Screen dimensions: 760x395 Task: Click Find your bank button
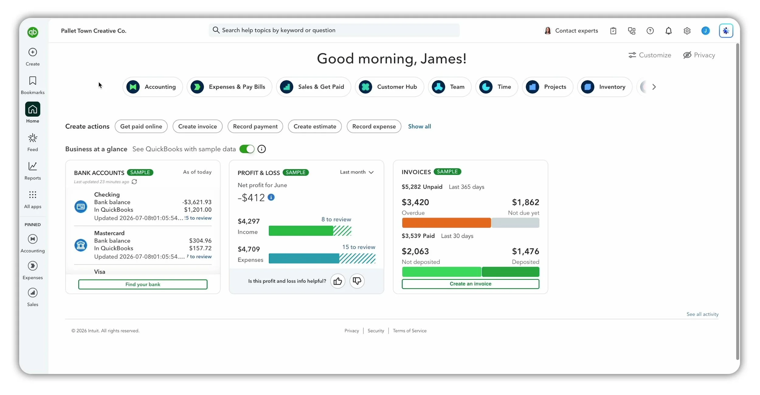coord(143,284)
